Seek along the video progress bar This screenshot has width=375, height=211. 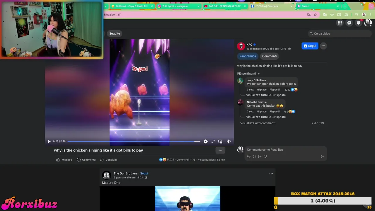(134, 141)
